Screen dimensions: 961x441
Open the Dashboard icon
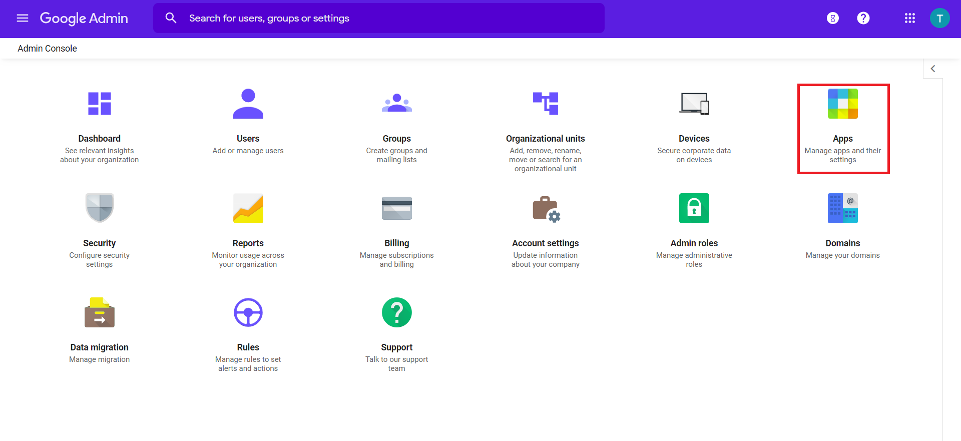click(100, 104)
